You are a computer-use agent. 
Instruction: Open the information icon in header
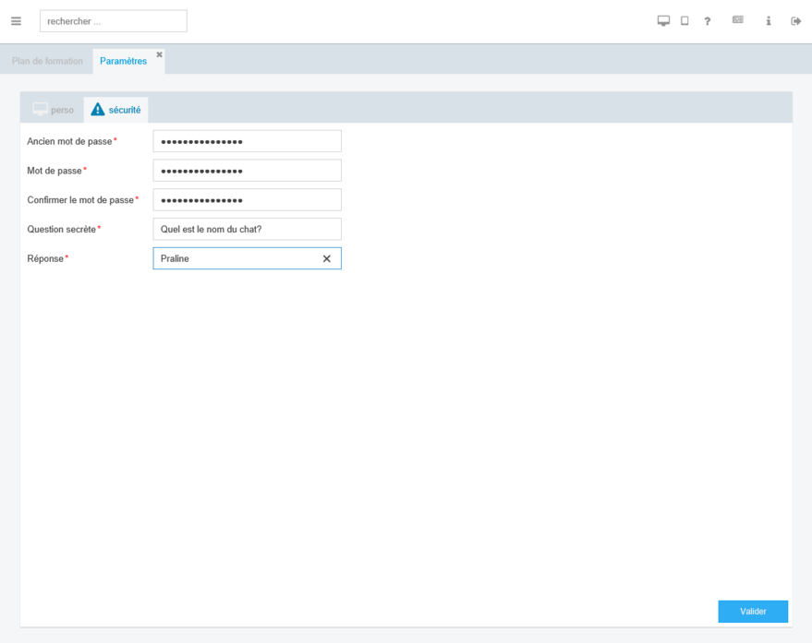768,21
